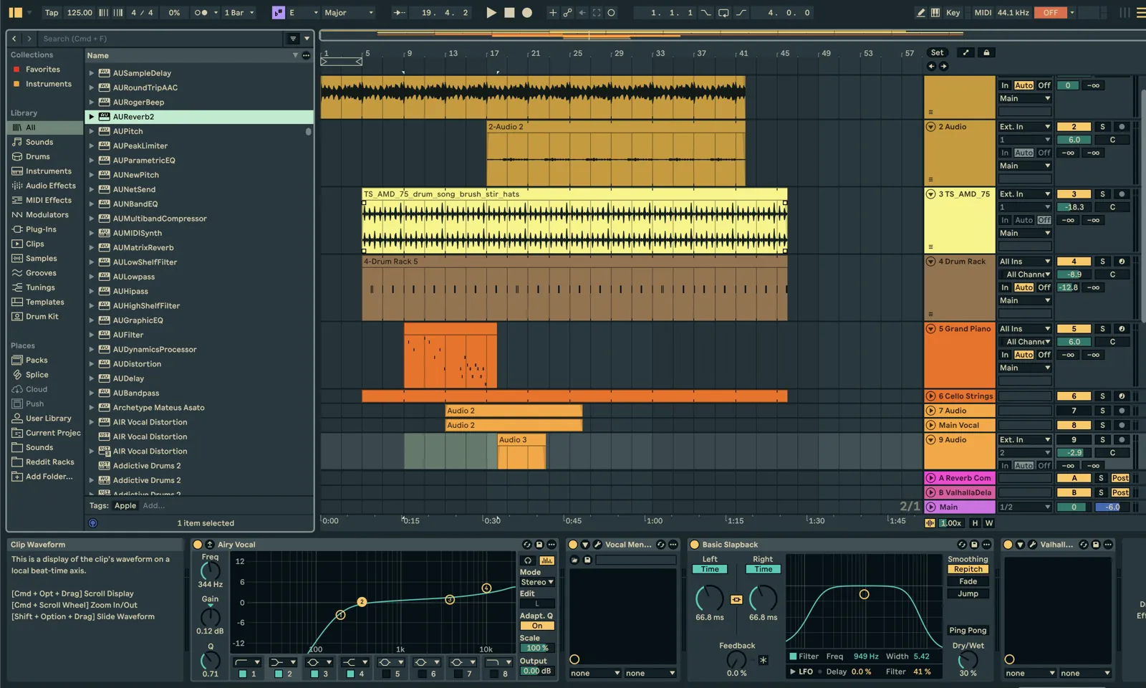The image size is (1146, 688).
Task: Click the optimize arrangement width W button
Action: tap(989, 523)
